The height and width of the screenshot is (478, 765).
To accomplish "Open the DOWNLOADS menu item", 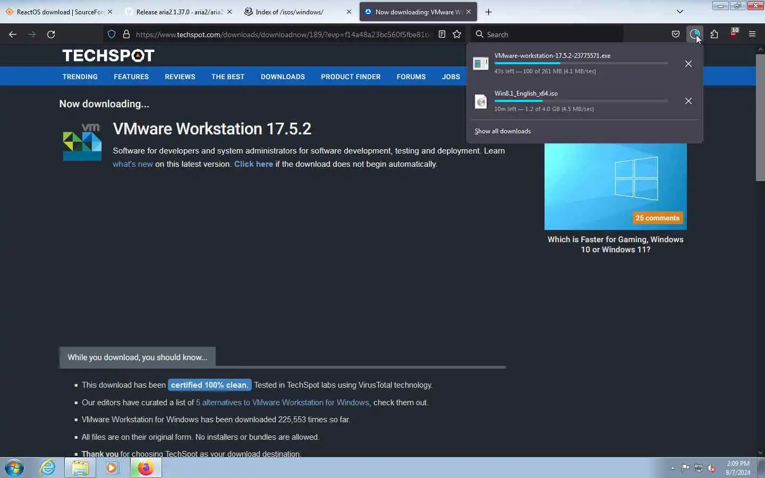I will pos(283,76).
